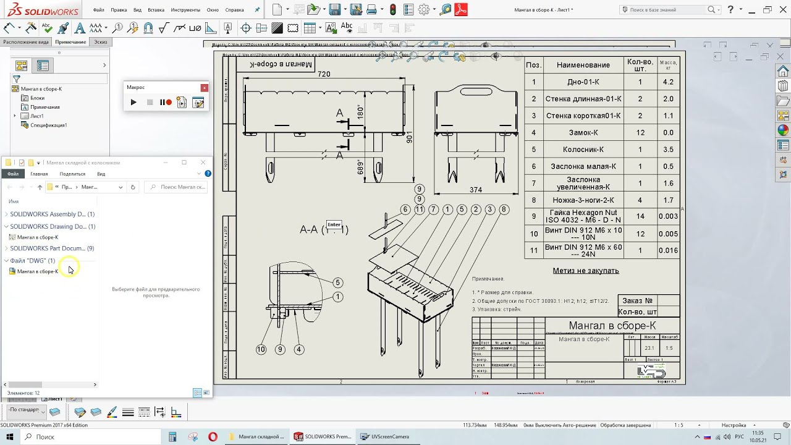Expand the SOLIDWORKS Part Document group
The height and width of the screenshot is (445, 791).
pos(6,248)
